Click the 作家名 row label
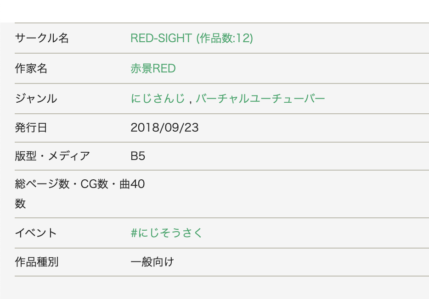The height and width of the screenshot is (299, 429). click(31, 68)
